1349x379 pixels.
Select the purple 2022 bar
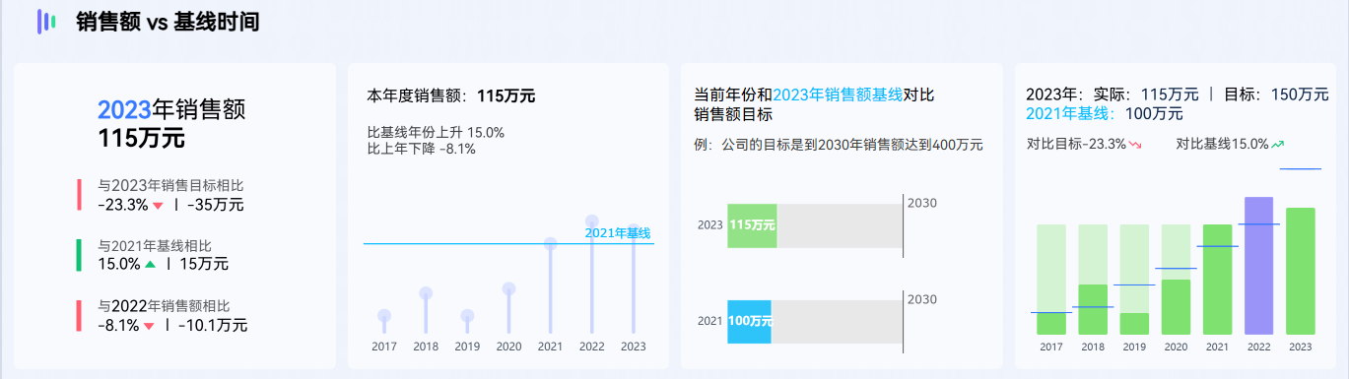click(1258, 266)
